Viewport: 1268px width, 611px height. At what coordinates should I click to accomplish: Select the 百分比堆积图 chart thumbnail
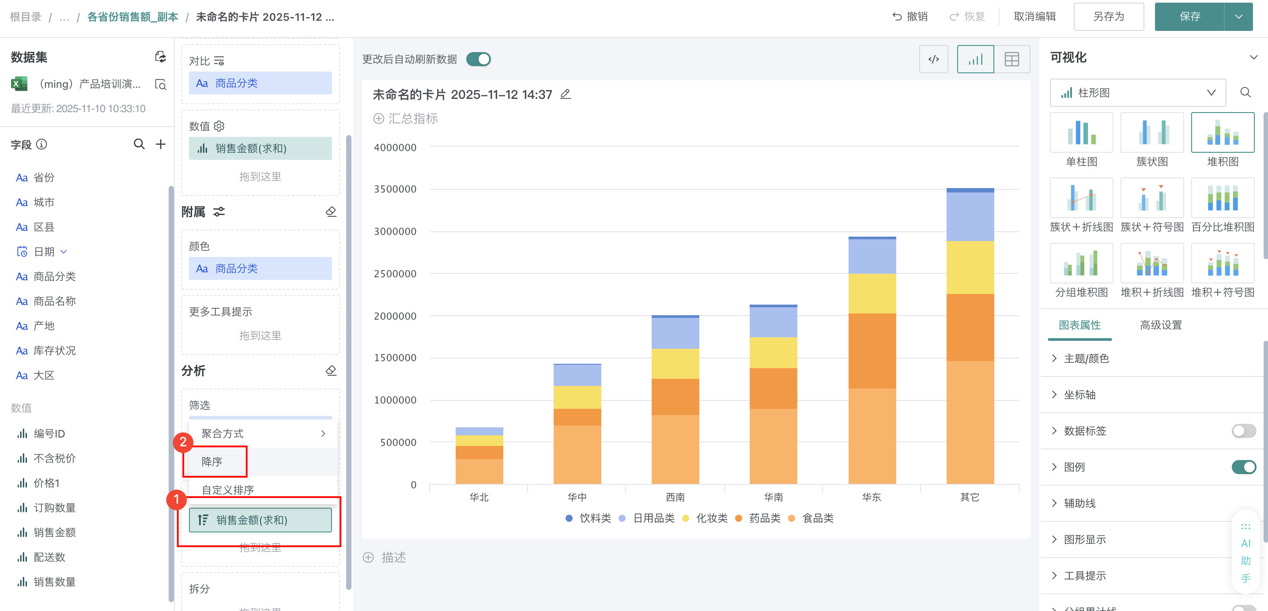(x=1222, y=198)
